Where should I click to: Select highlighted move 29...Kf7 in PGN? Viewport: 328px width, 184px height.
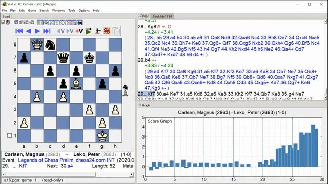[146, 94]
